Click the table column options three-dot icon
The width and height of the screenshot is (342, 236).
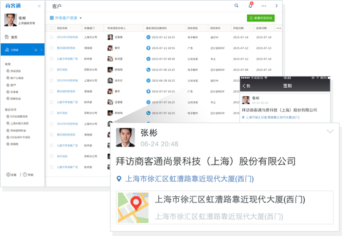278,28
